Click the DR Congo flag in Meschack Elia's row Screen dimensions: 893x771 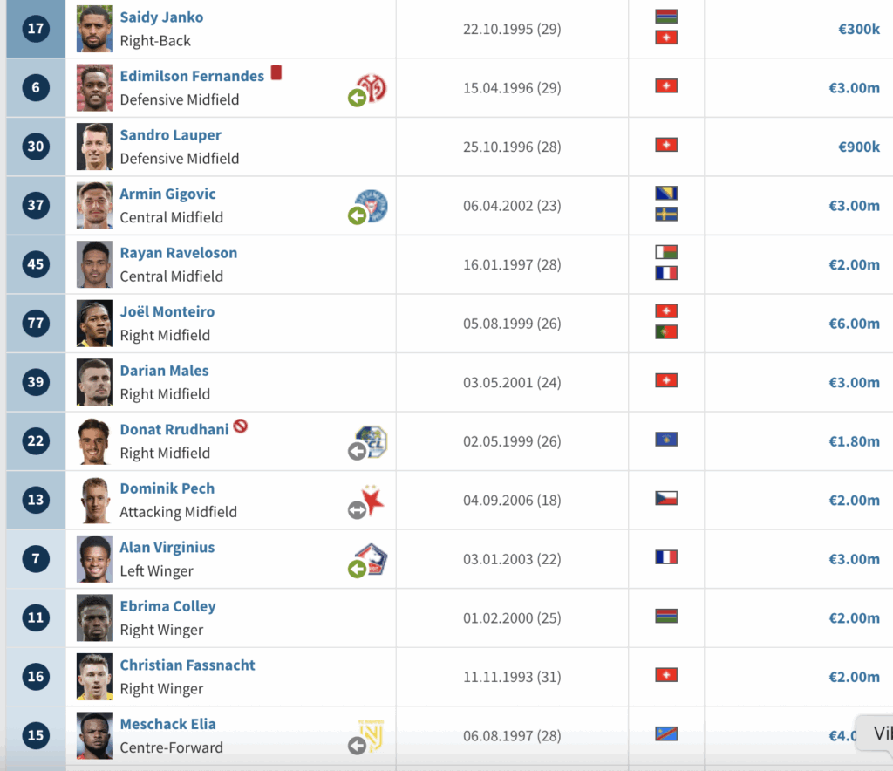pos(666,734)
